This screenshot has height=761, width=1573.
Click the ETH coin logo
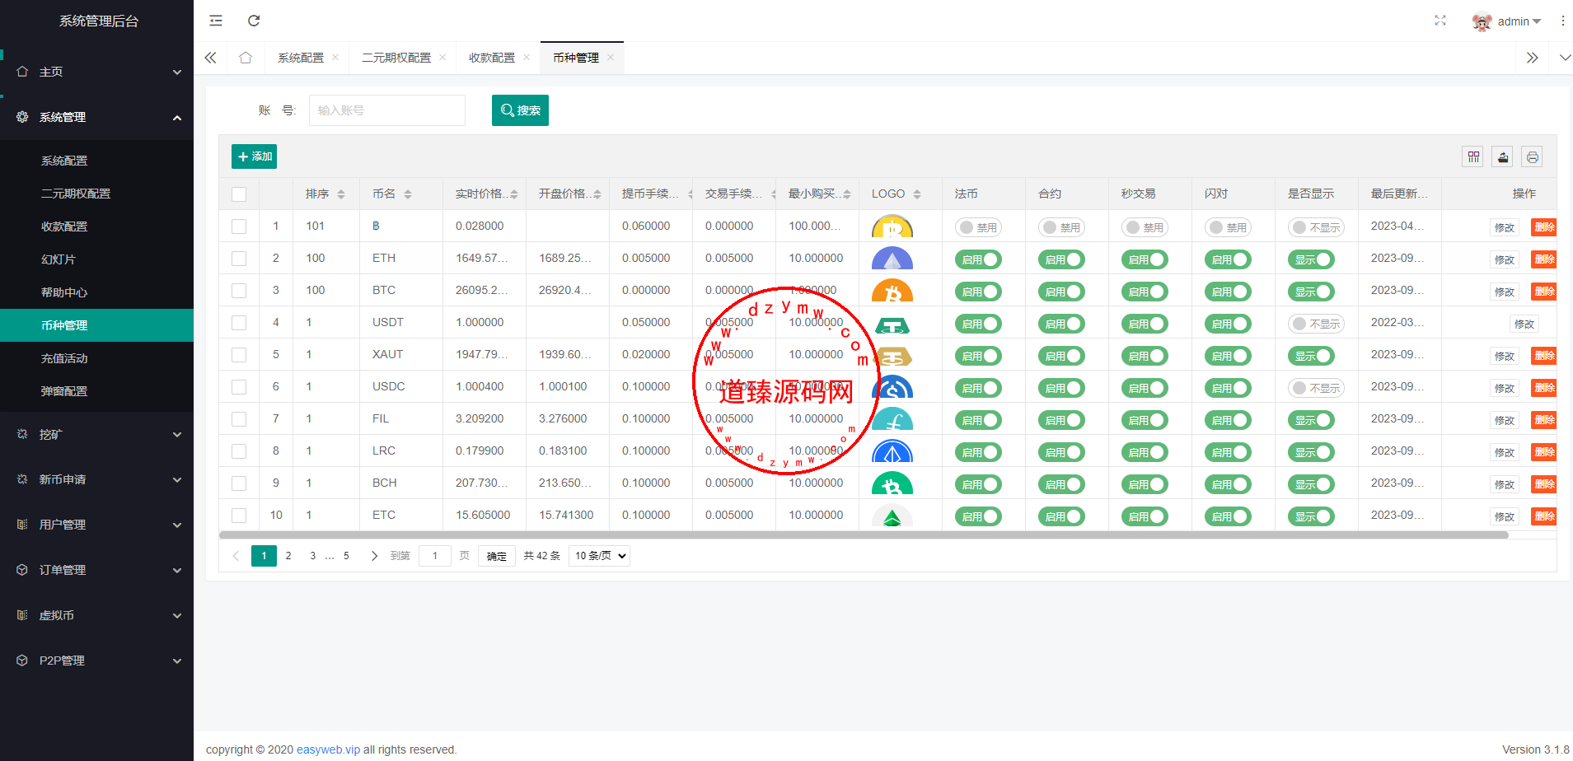pos(892,259)
